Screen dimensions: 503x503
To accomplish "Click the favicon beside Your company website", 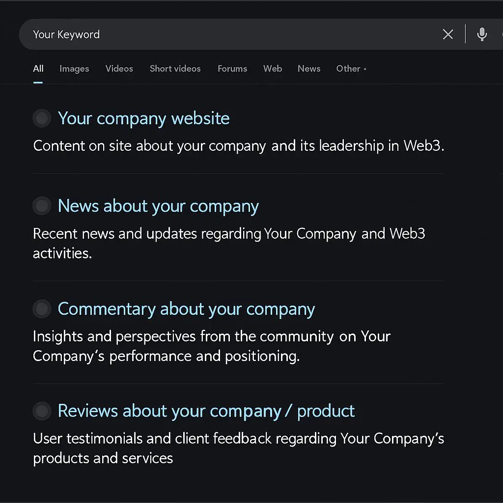I will [42, 118].
